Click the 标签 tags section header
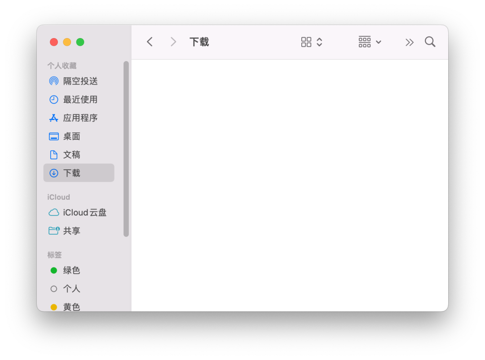Image resolution: width=485 pixels, height=360 pixels. pyautogui.click(x=54, y=255)
